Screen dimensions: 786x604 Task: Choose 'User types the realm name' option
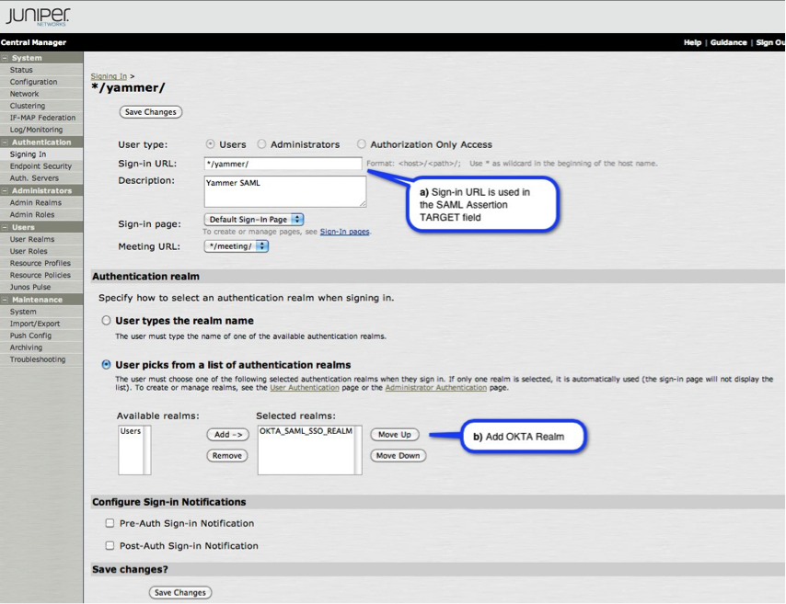(x=107, y=321)
